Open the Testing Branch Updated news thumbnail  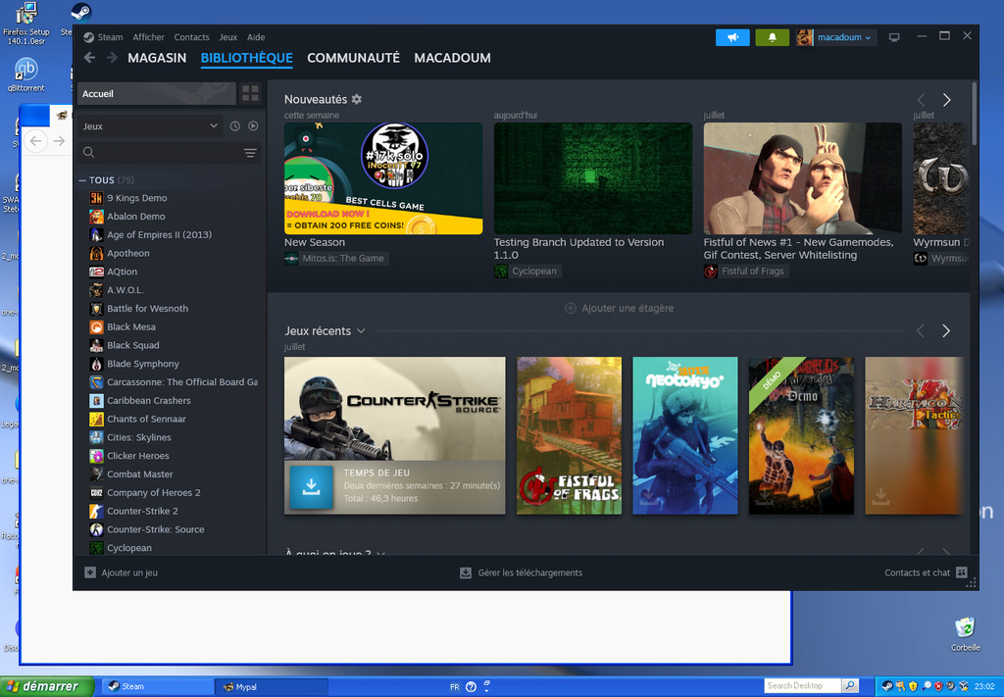click(593, 178)
